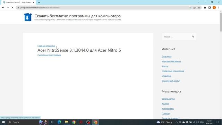Open File Explorer from the taskbar
This screenshot has height=125, width=222.
[67, 122]
